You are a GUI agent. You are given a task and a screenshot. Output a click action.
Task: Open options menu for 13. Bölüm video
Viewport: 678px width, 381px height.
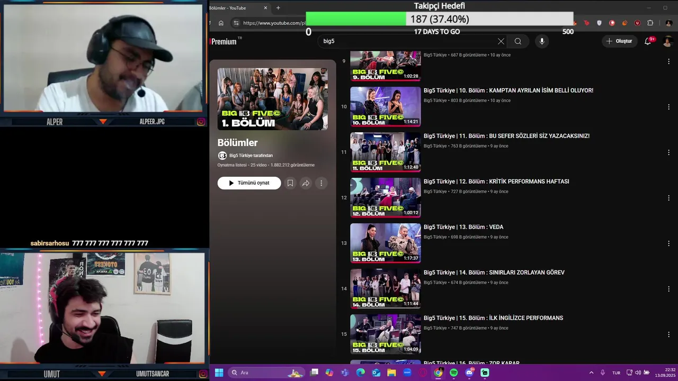[x=668, y=243]
